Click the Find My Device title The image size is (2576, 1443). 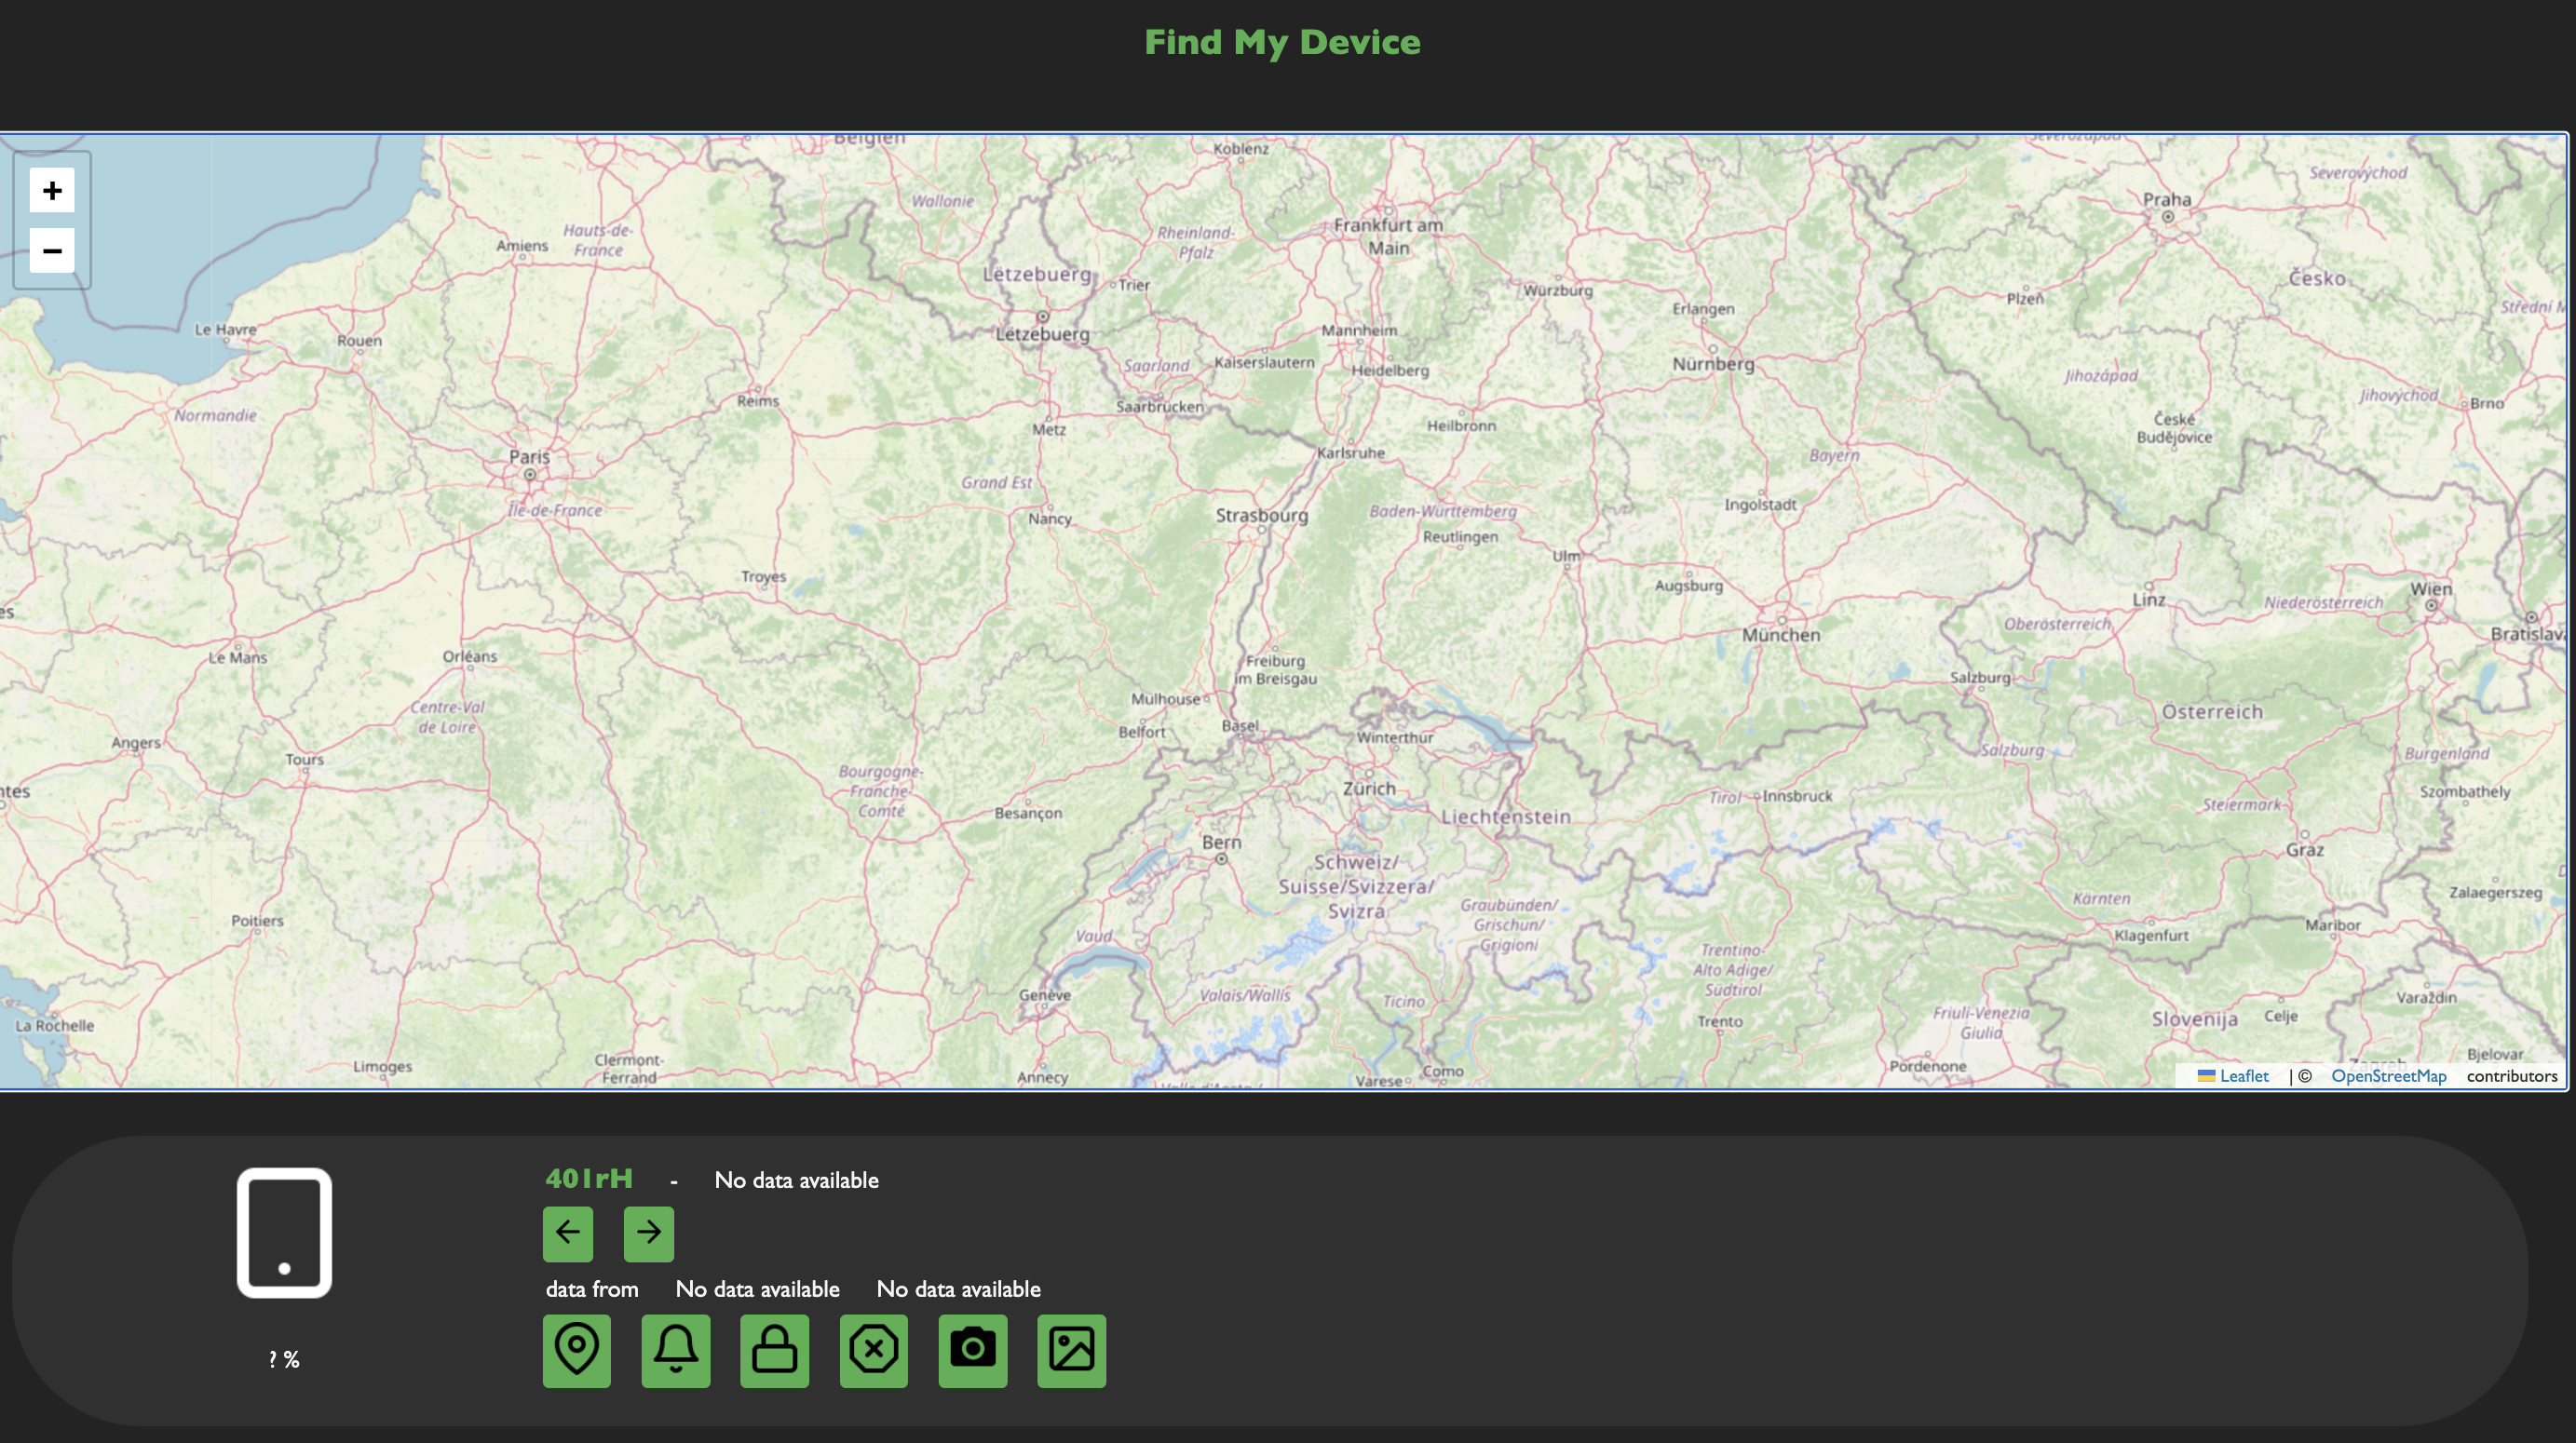click(1281, 42)
